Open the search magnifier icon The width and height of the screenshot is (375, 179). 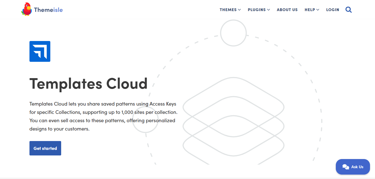click(x=349, y=10)
